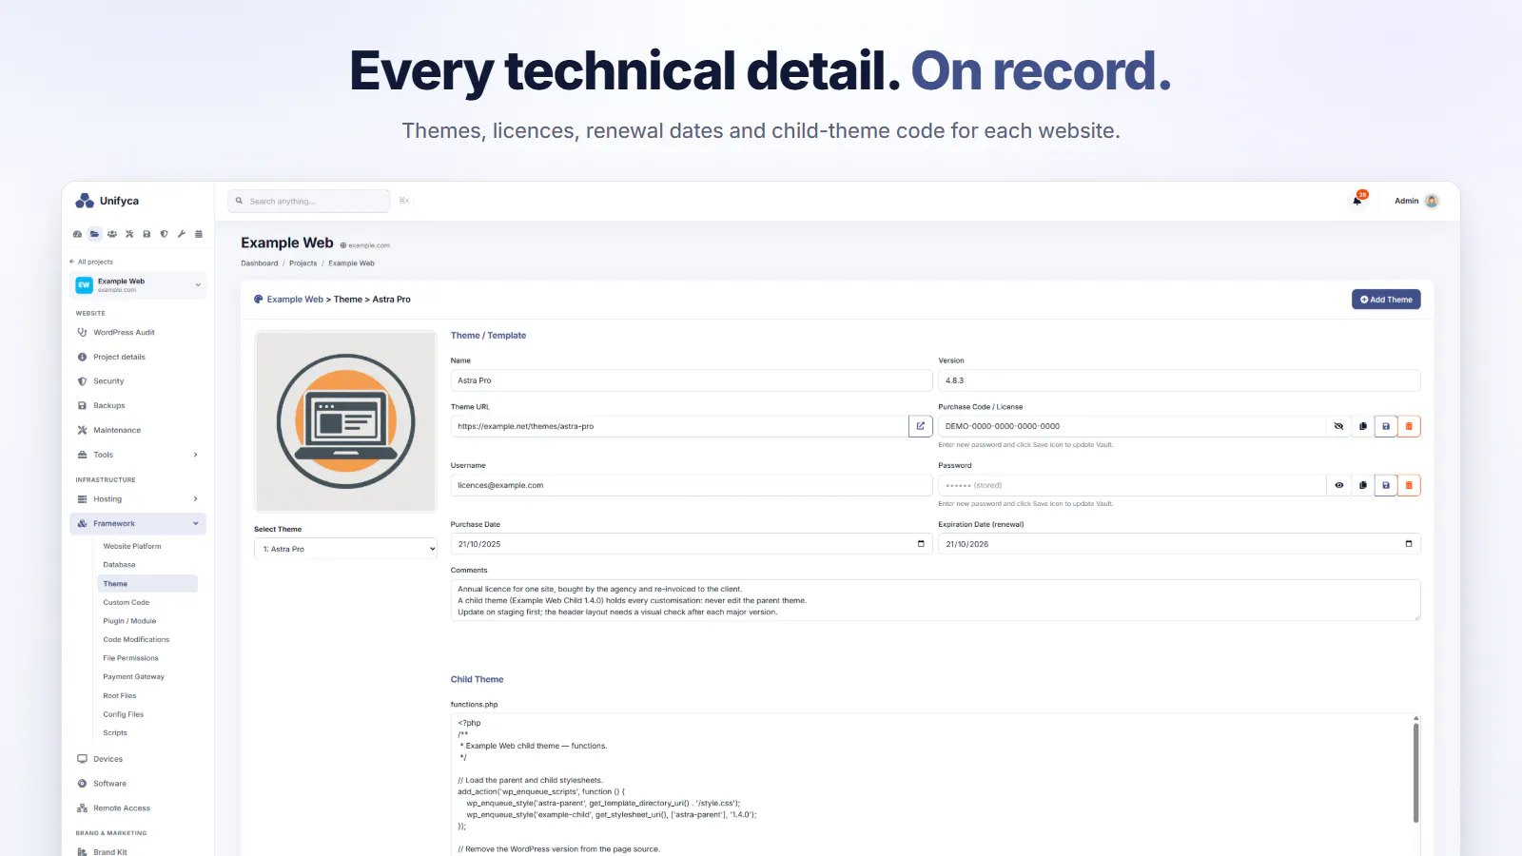Open Purchase Date calendar picker icon
Image resolution: width=1522 pixels, height=856 pixels.
point(921,544)
